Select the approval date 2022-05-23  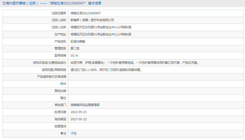tap(79, 112)
